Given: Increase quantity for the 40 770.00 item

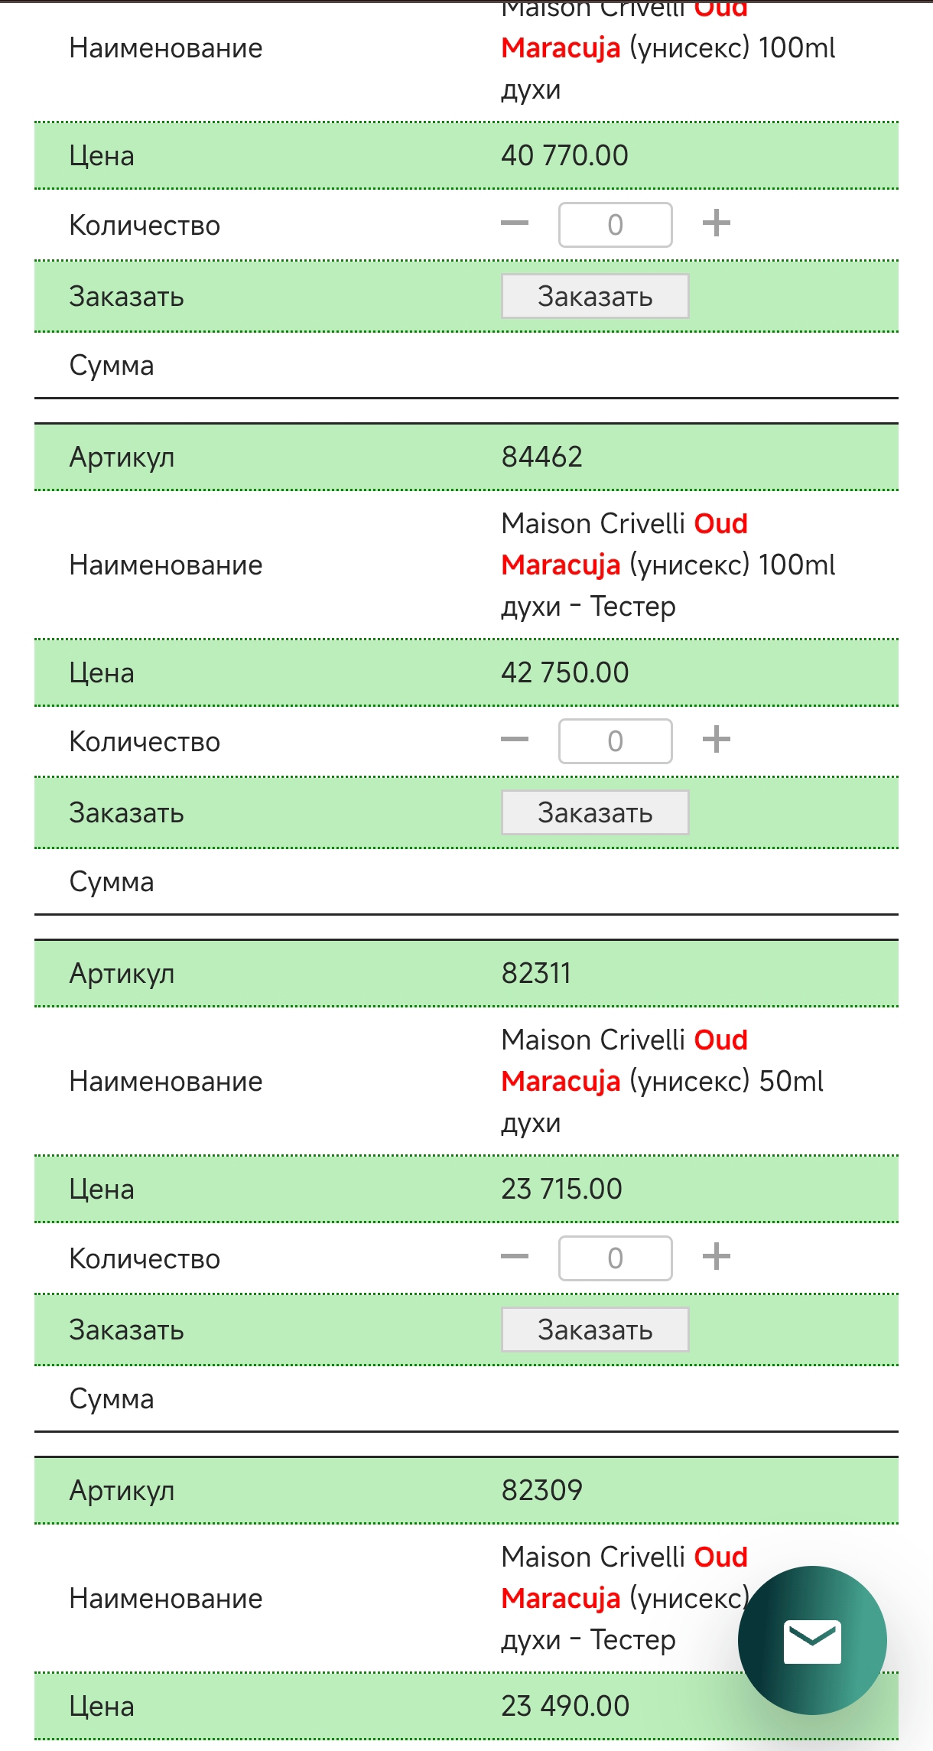Looking at the screenshot, I should 716,224.
